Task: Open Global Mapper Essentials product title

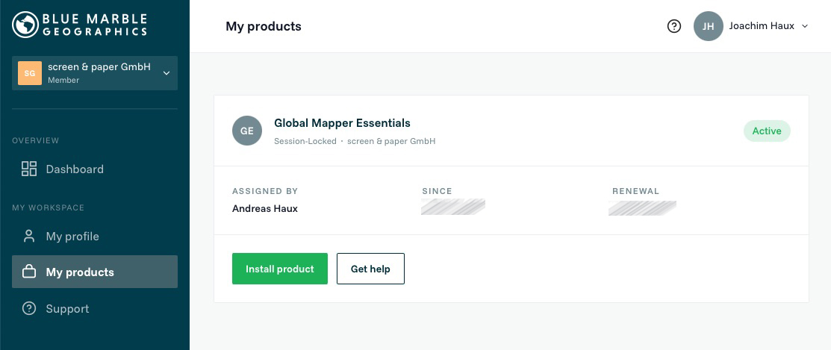Action: pos(342,123)
